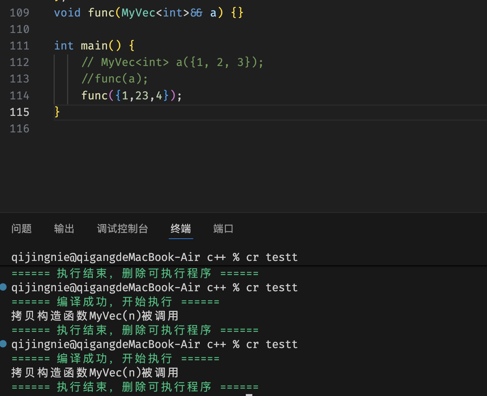487x396 pixels.
Task: Click line number 110 in gutter
Action: click(x=20, y=29)
